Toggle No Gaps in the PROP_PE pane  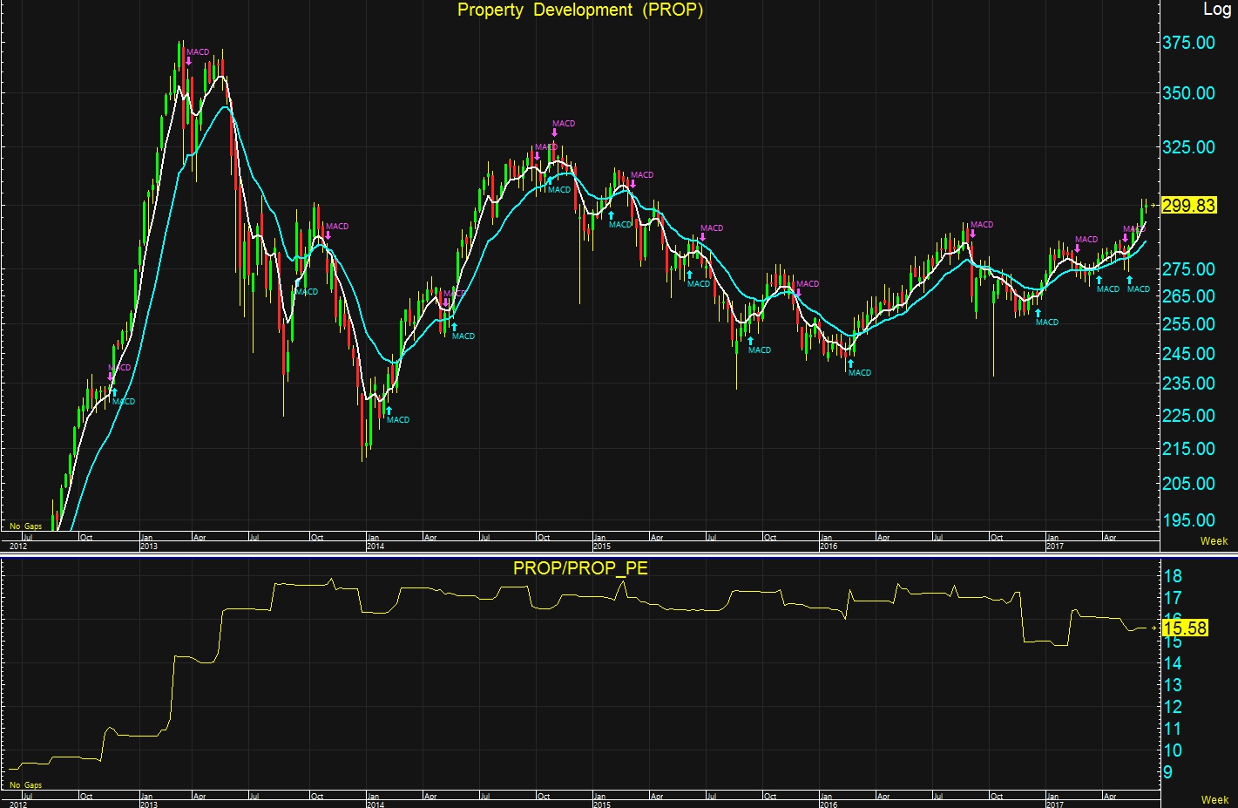pyautogui.click(x=26, y=785)
